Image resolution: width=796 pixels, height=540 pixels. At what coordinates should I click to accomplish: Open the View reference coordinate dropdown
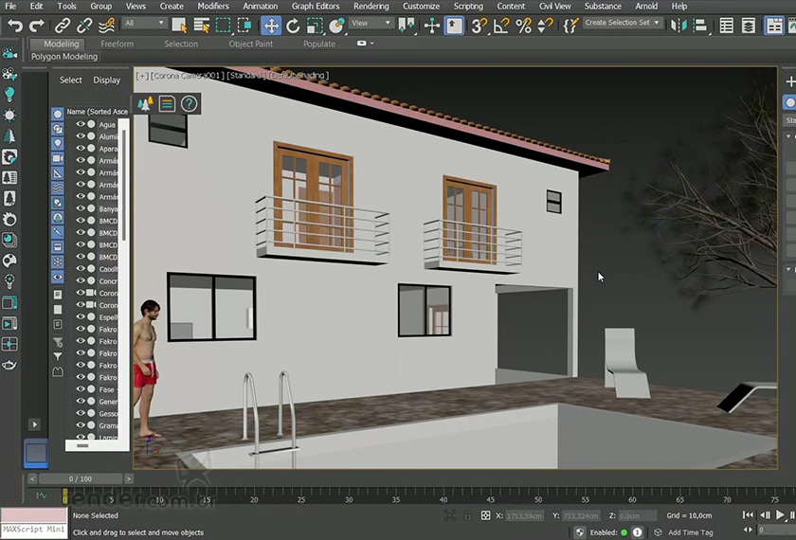(x=371, y=23)
